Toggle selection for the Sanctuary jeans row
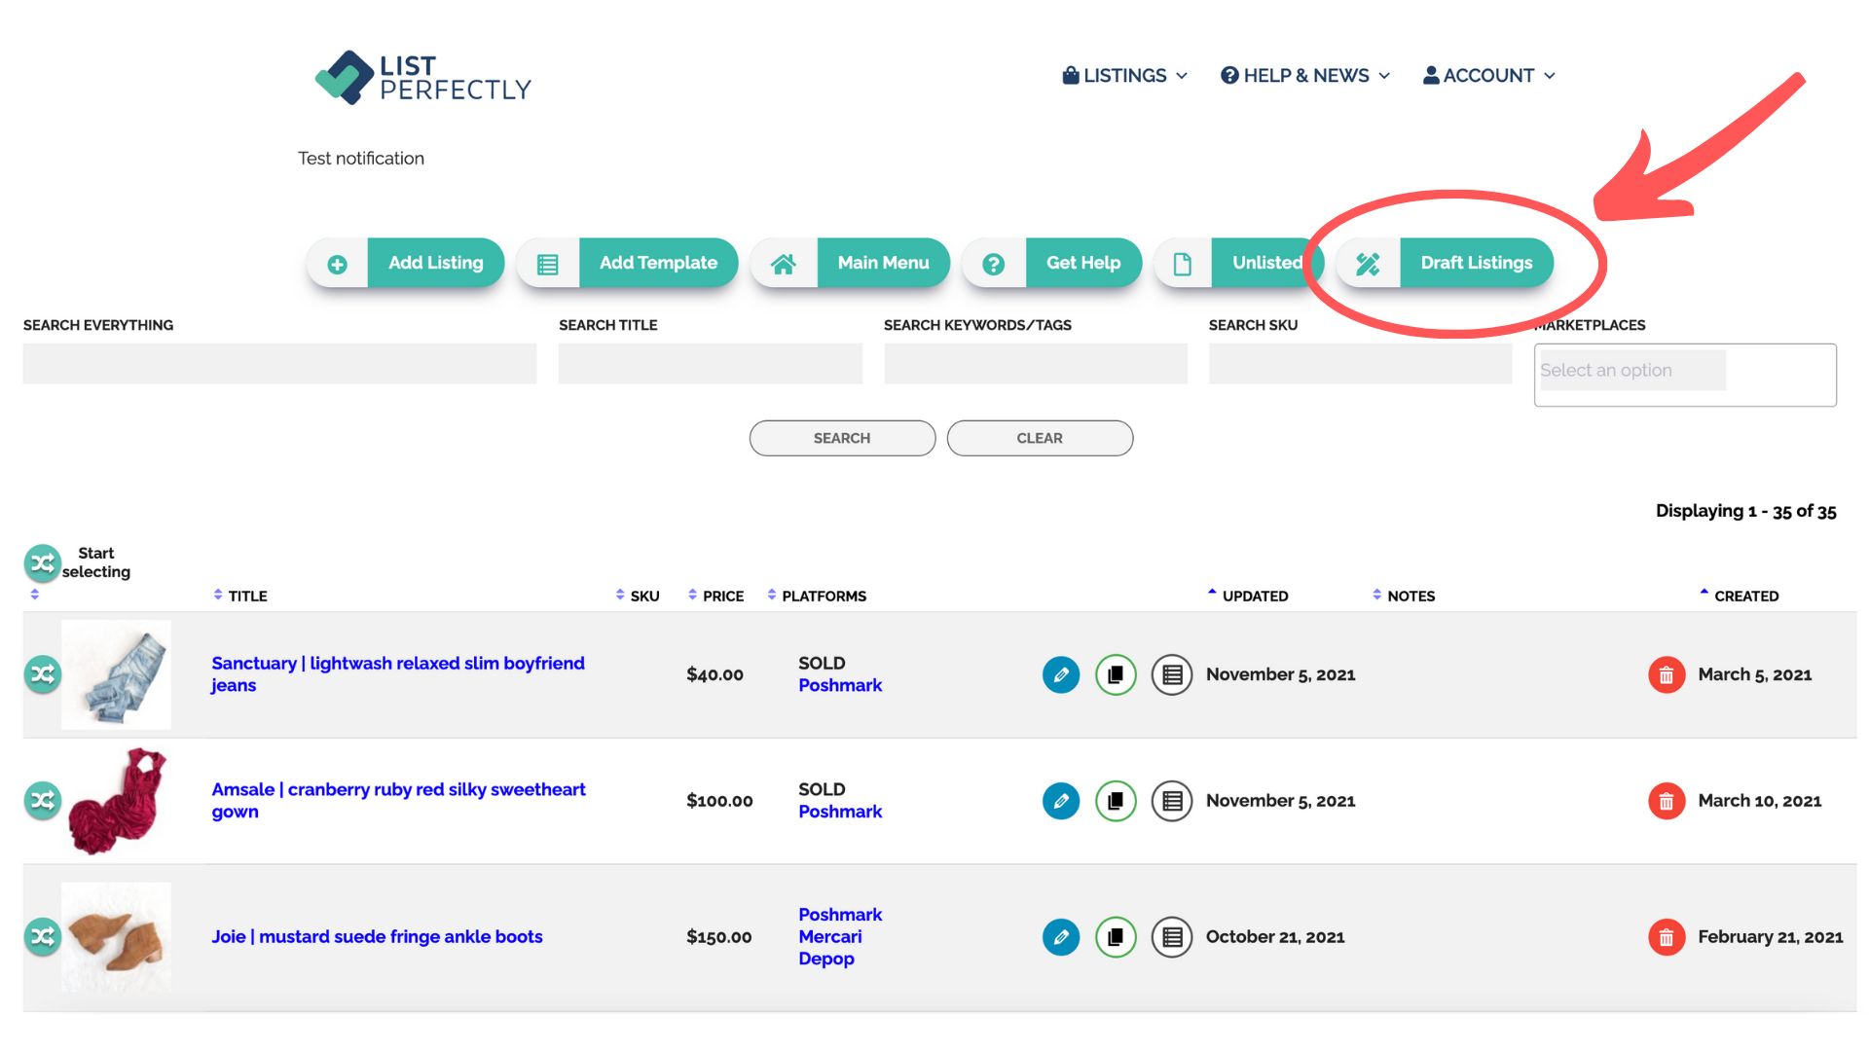The image size is (1869, 1051). pos(42,673)
